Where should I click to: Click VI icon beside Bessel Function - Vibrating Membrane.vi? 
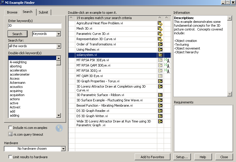[160, 106]
